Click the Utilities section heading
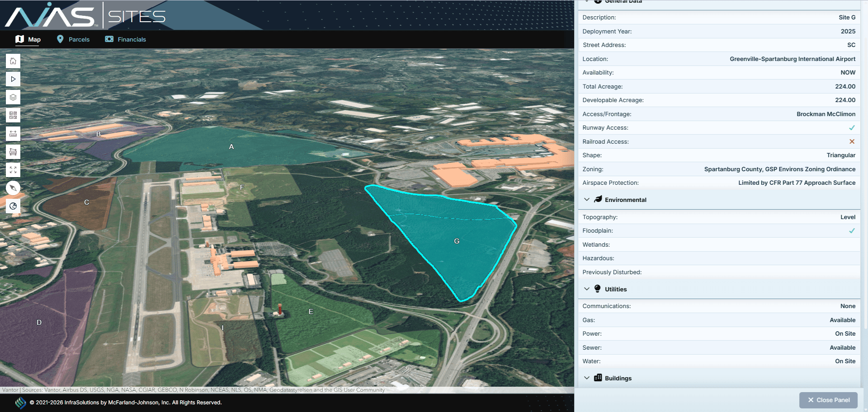This screenshot has height=412, width=868. point(616,289)
